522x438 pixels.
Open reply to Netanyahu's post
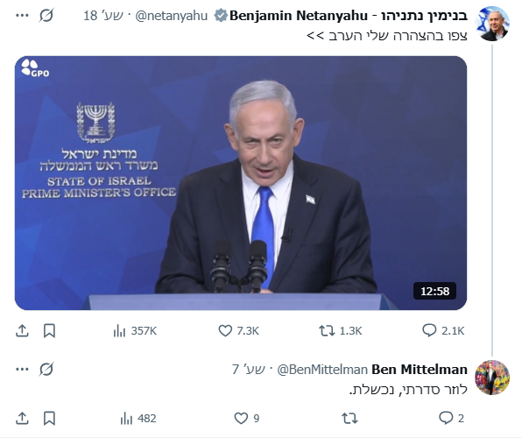(x=443, y=331)
